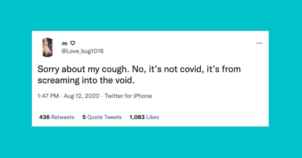This screenshot has width=302, height=158.
Task: View the 1,083 Likes list
Action: tap(144, 117)
